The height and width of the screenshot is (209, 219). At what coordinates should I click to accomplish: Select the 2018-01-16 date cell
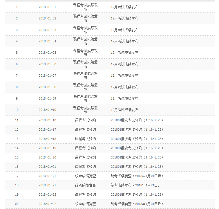tap(47, 120)
